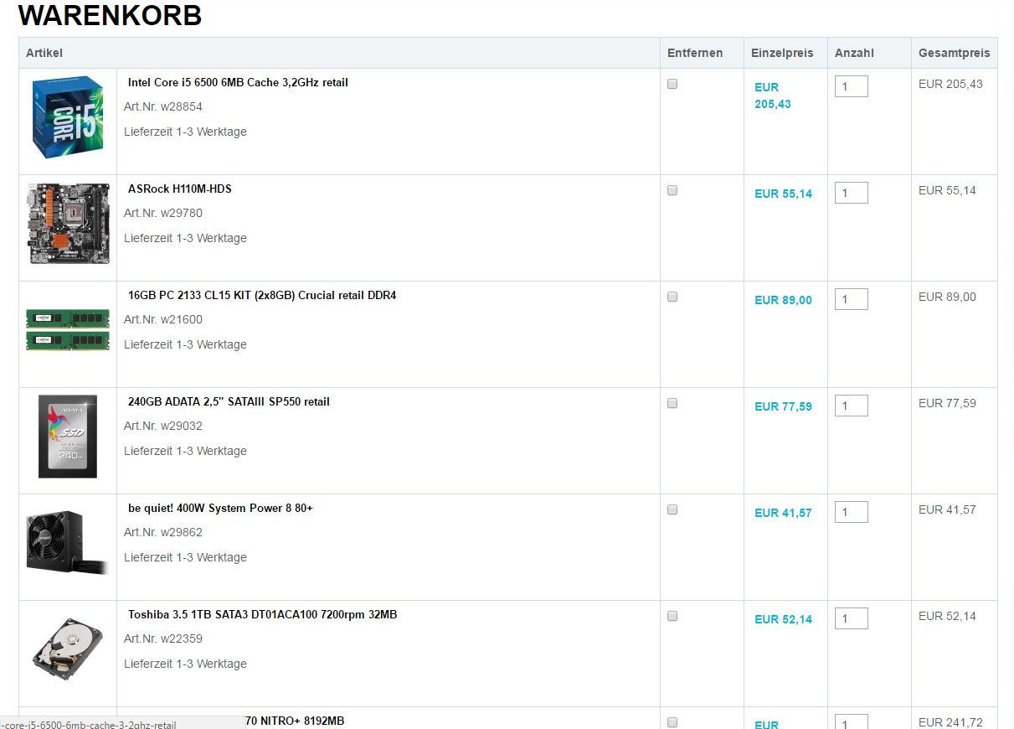Click the Entfernen column header
The height and width of the screenshot is (729, 1014).
click(x=695, y=53)
